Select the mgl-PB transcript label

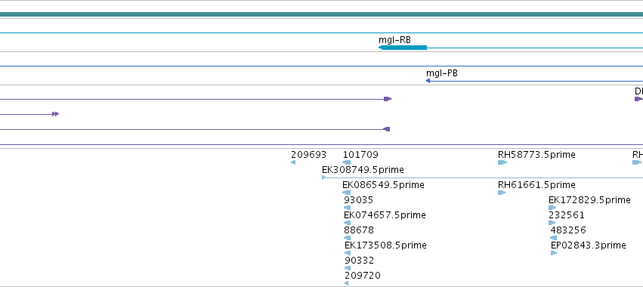coord(442,73)
